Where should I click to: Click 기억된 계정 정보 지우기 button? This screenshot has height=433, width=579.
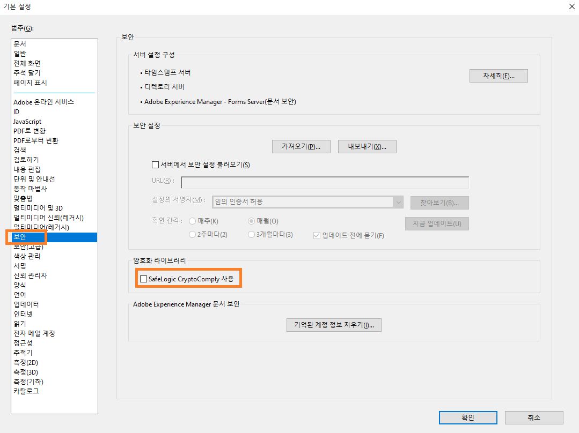(x=334, y=324)
